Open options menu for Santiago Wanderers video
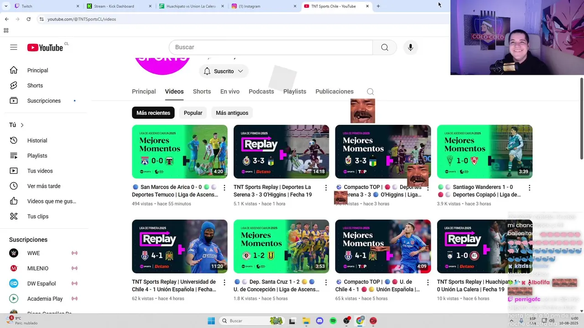Image resolution: width=584 pixels, height=328 pixels. click(529, 188)
